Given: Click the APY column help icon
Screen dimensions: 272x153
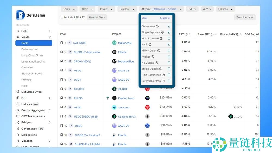Looking at the screenshot, I should coord(186,34).
